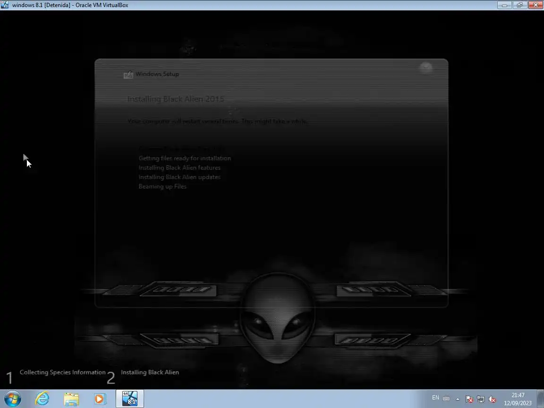
Task: Click the Windows Setup title icon
Action: 128,74
